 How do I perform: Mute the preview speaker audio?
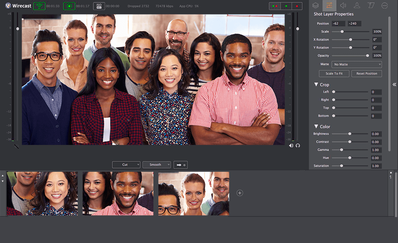click(291, 145)
